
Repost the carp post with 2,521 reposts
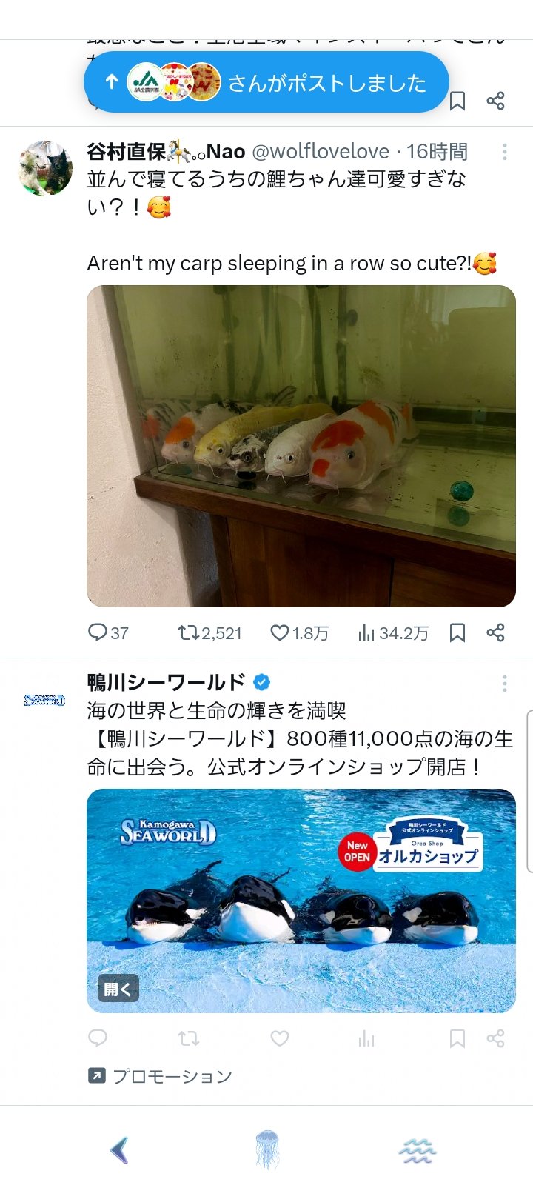[x=209, y=632]
